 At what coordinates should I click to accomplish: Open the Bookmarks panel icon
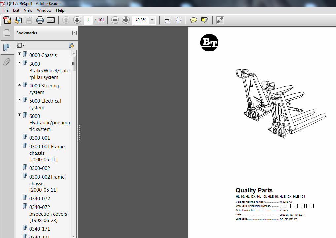pos(7,47)
